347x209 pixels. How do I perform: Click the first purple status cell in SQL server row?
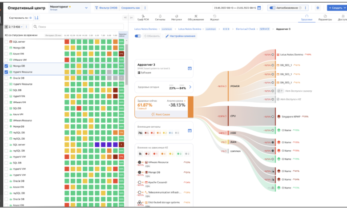pyautogui.click(x=97, y=145)
